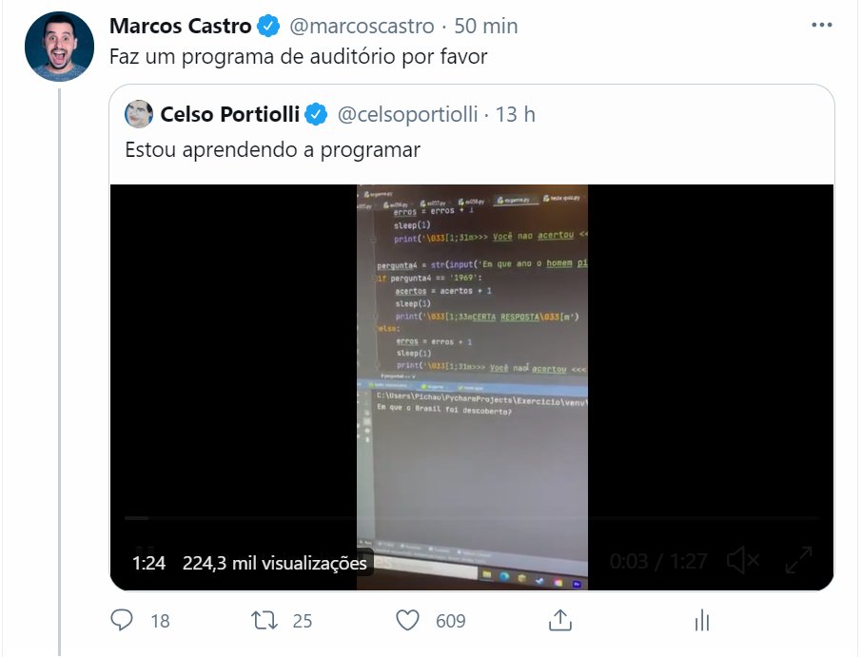Image resolution: width=862 pixels, height=657 pixels.
Task: Retweet using the retweet arrows icon
Action: coord(264,620)
